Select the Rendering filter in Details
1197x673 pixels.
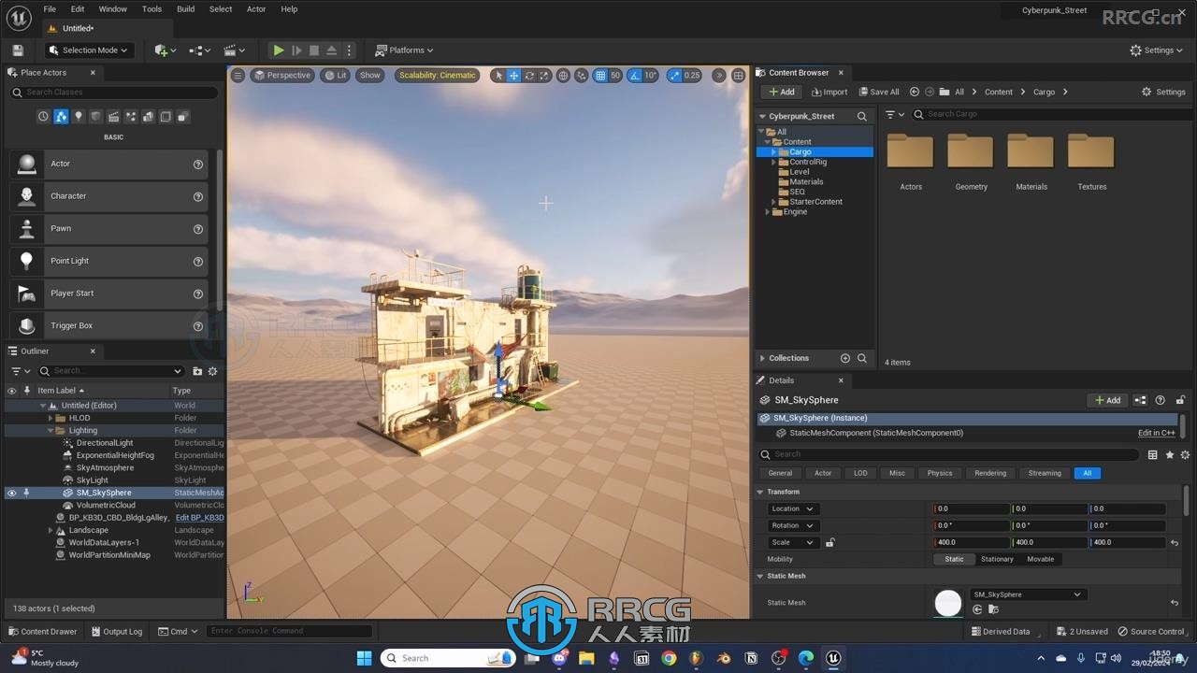click(990, 473)
